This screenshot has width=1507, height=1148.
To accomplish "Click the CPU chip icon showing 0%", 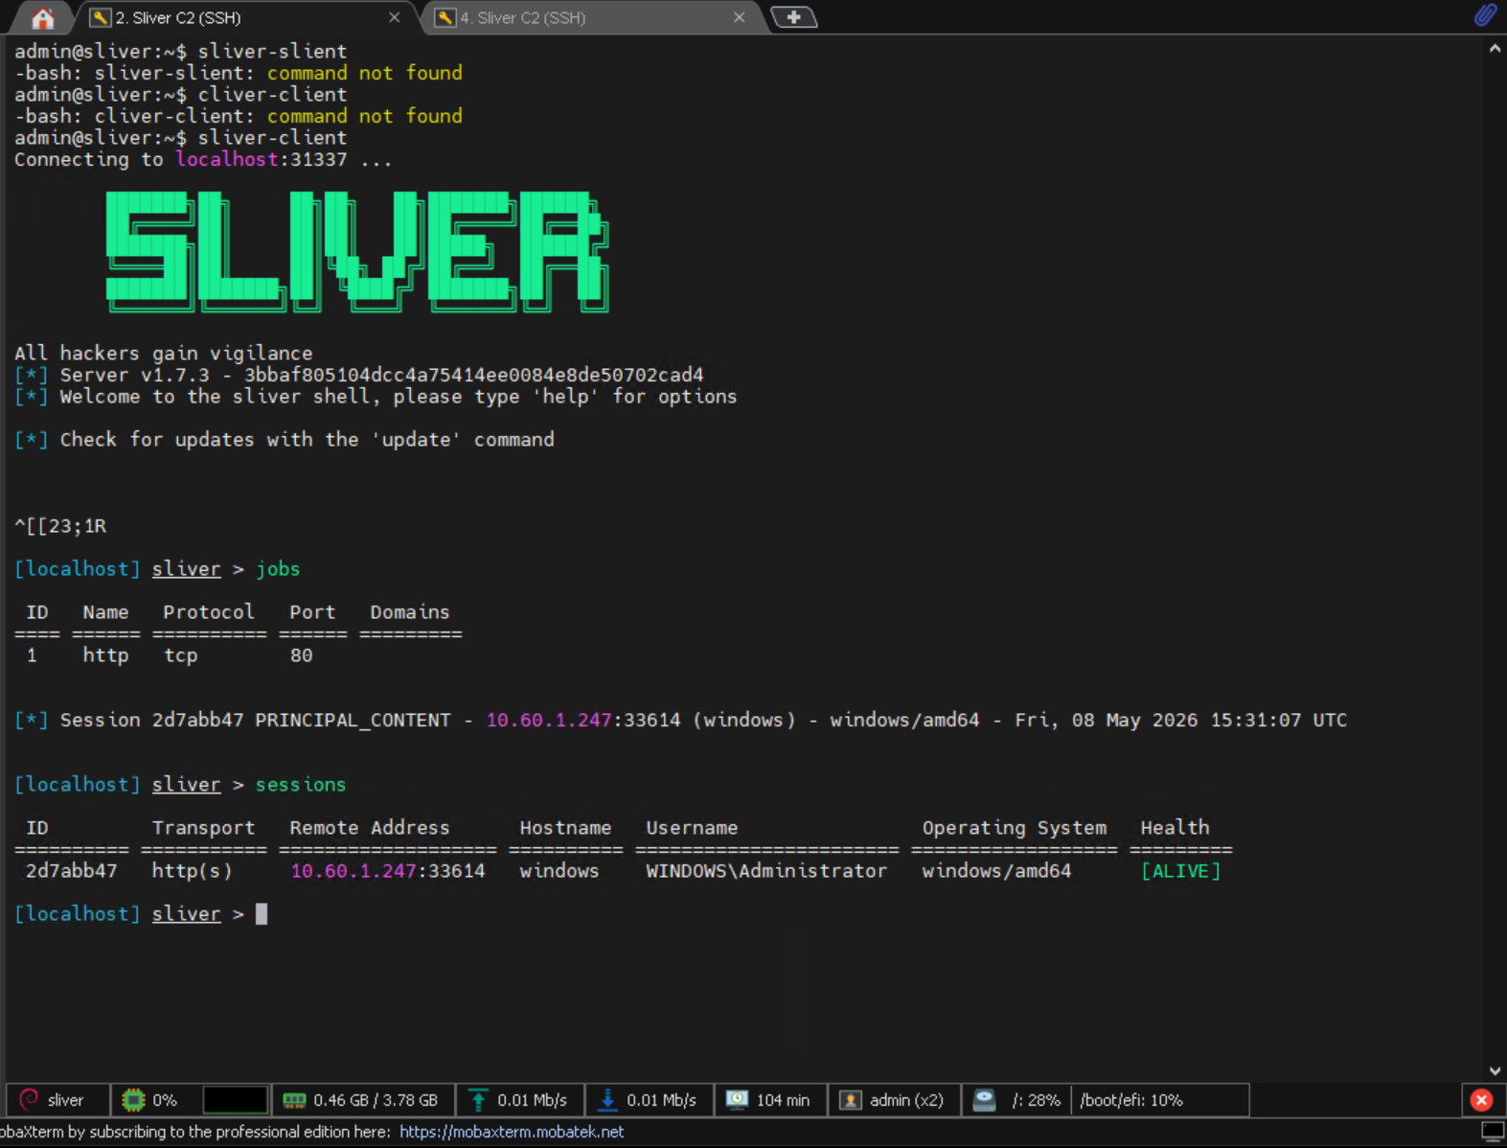I will click(133, 1100).
